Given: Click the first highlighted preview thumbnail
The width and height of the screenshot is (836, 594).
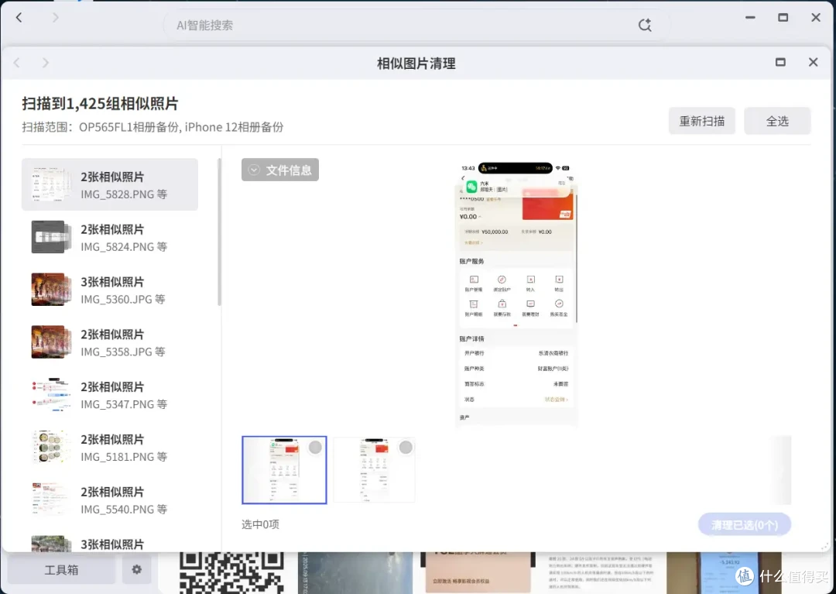Looking at the screenshot, I should (284, 470).
